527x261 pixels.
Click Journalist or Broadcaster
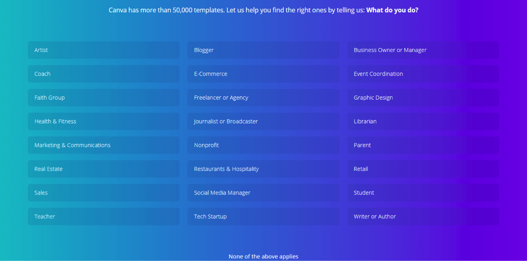click(x=263, y=121)
